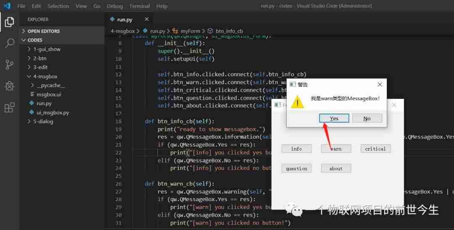The image size is (454, 230).
Task: Open the File menu
Action: (x=21, y=6)
